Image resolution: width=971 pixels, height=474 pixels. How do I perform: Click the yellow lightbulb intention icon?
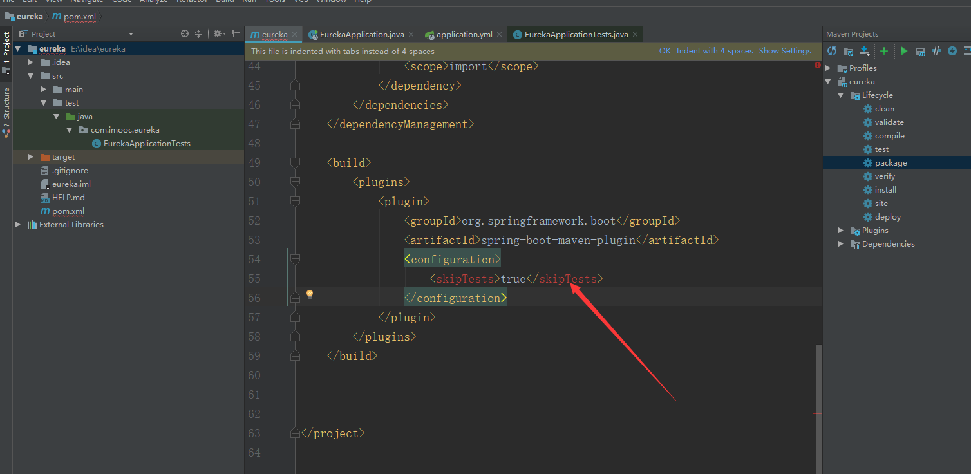(309, 294)
